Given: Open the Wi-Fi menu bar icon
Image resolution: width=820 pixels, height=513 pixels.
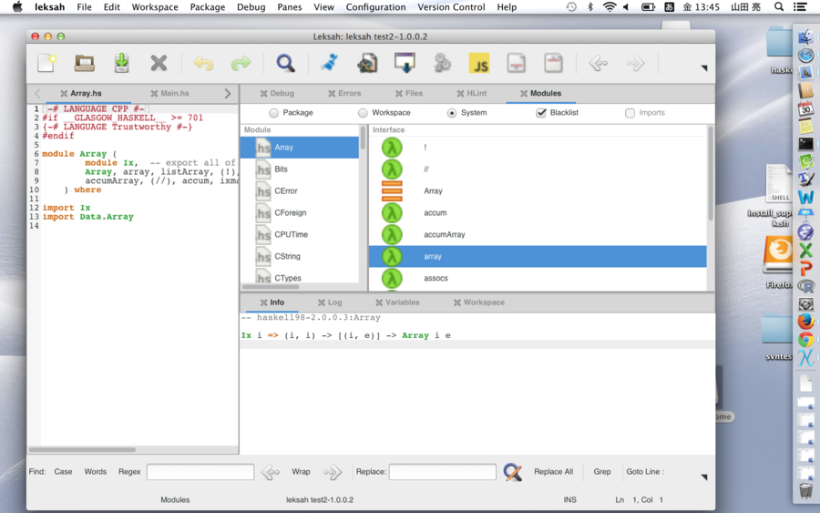Looking at the screenshot, I should point(609,6).
